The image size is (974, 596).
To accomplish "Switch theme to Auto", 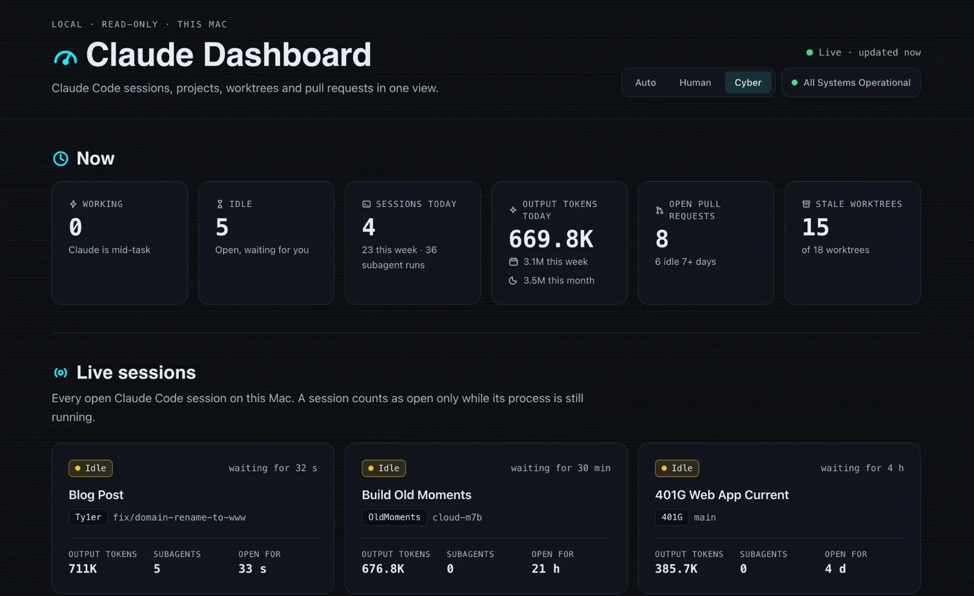I will tap(645, 83).
